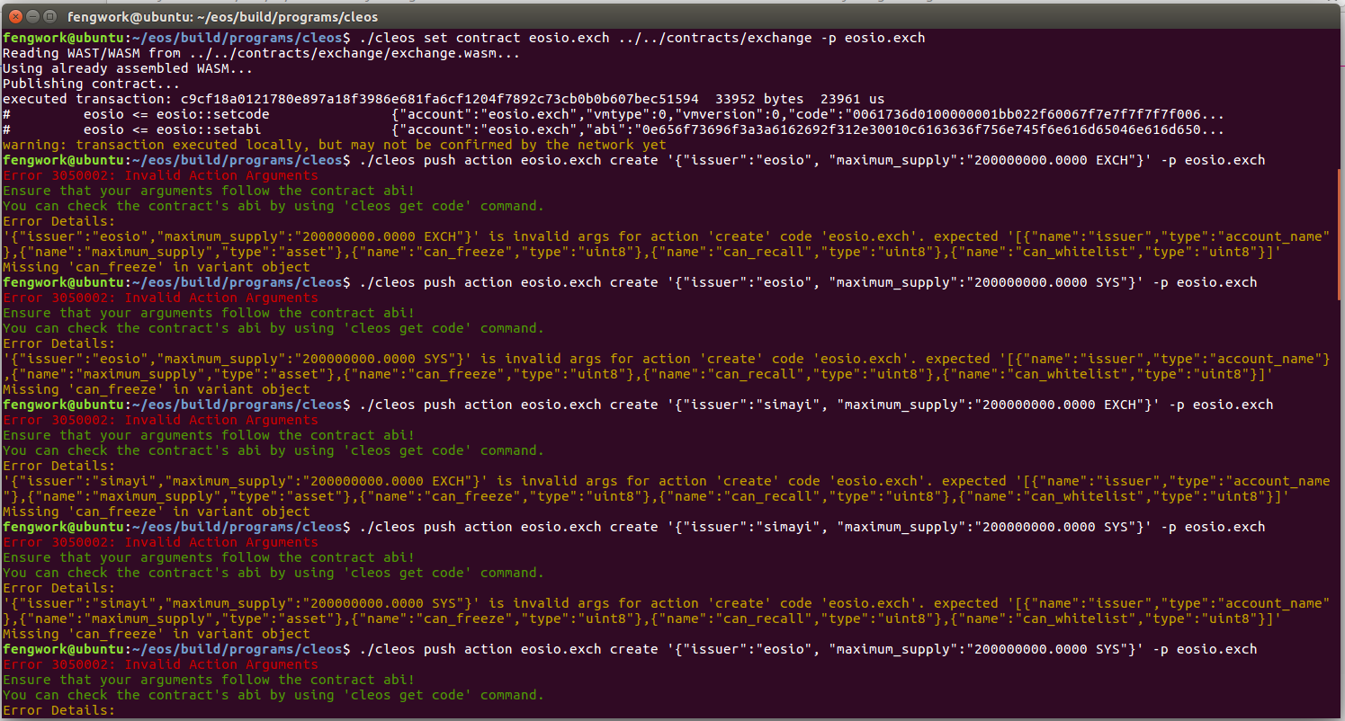Click error detail for issuer simayi EXCH args
The width and height of the screenshot is (1345, 721).
pyautogui.click(x=667, y=488)
